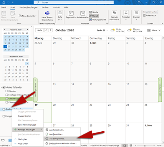Click the Suchen search box
This screenshot has width=164, height=147.
(x=74, y=2)
